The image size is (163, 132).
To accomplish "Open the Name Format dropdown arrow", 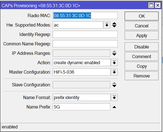I will pos(114,97).
